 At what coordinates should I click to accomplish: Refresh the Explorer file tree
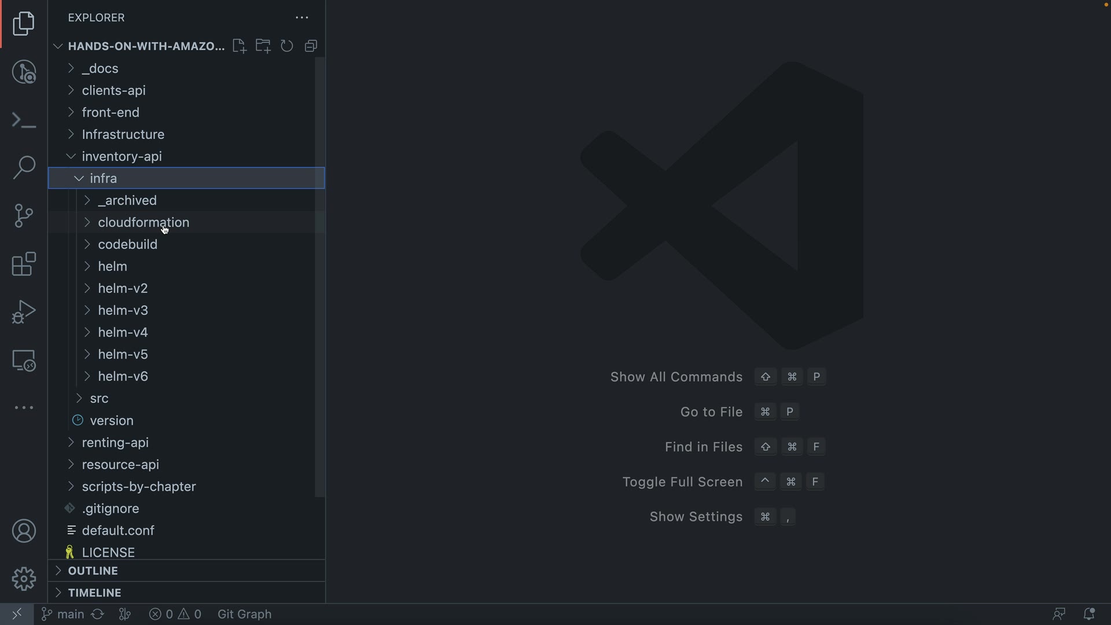pyautogui.click(x=287, y=46)
